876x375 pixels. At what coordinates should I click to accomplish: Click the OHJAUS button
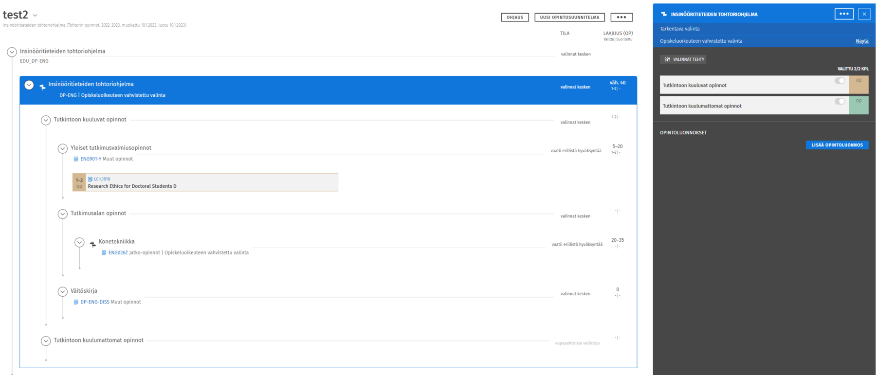(x=514, y=17)
